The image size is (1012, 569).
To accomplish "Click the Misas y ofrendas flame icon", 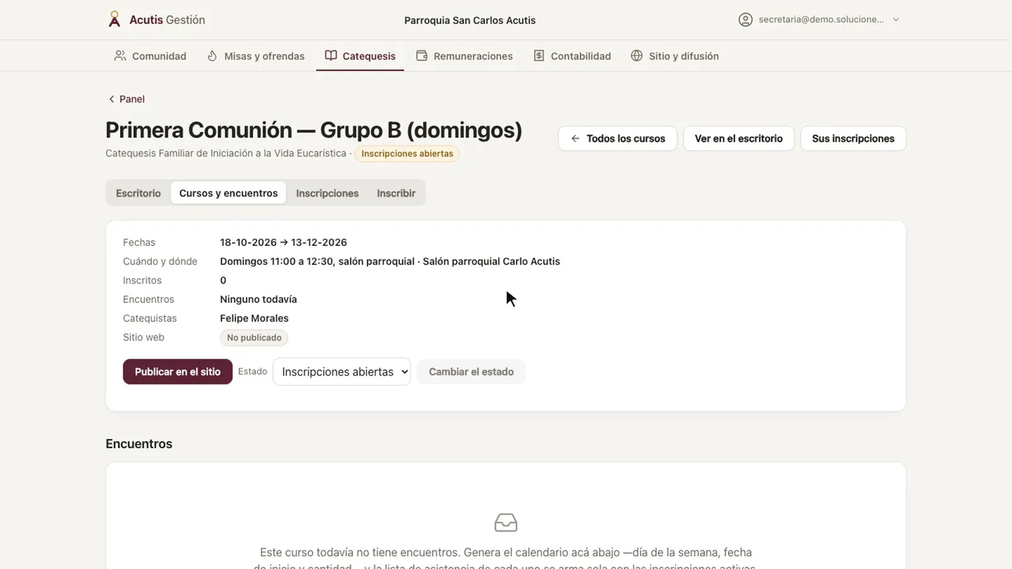I will tap(213, 56).
